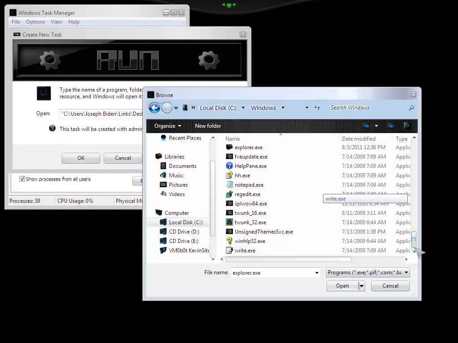Select splwow64.exe file icon
The width and height of the screenshot is (458, 343).
click(x=229, y=203)
